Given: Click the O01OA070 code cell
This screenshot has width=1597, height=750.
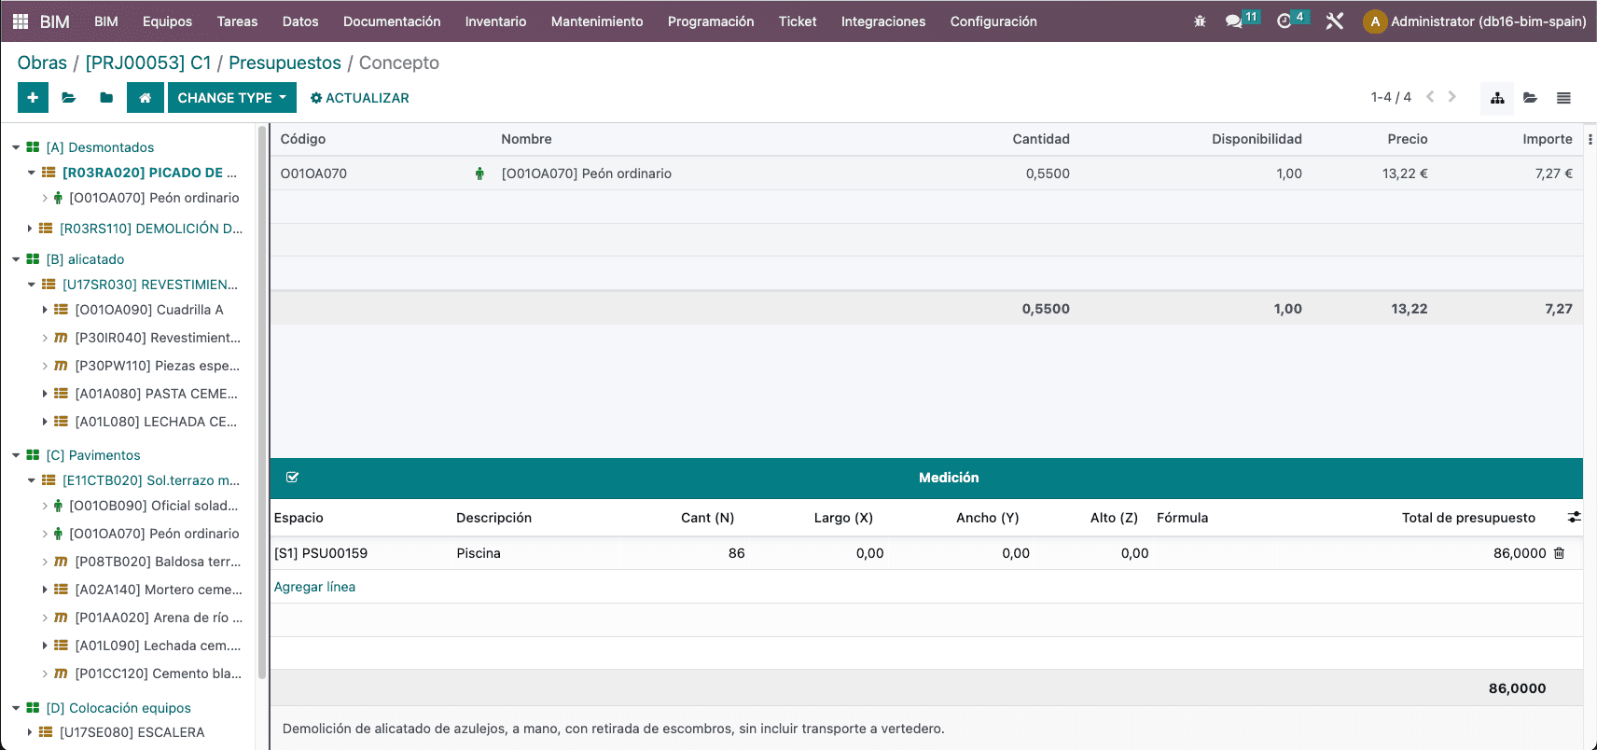Looking at the screenshot, I should 313,174.
